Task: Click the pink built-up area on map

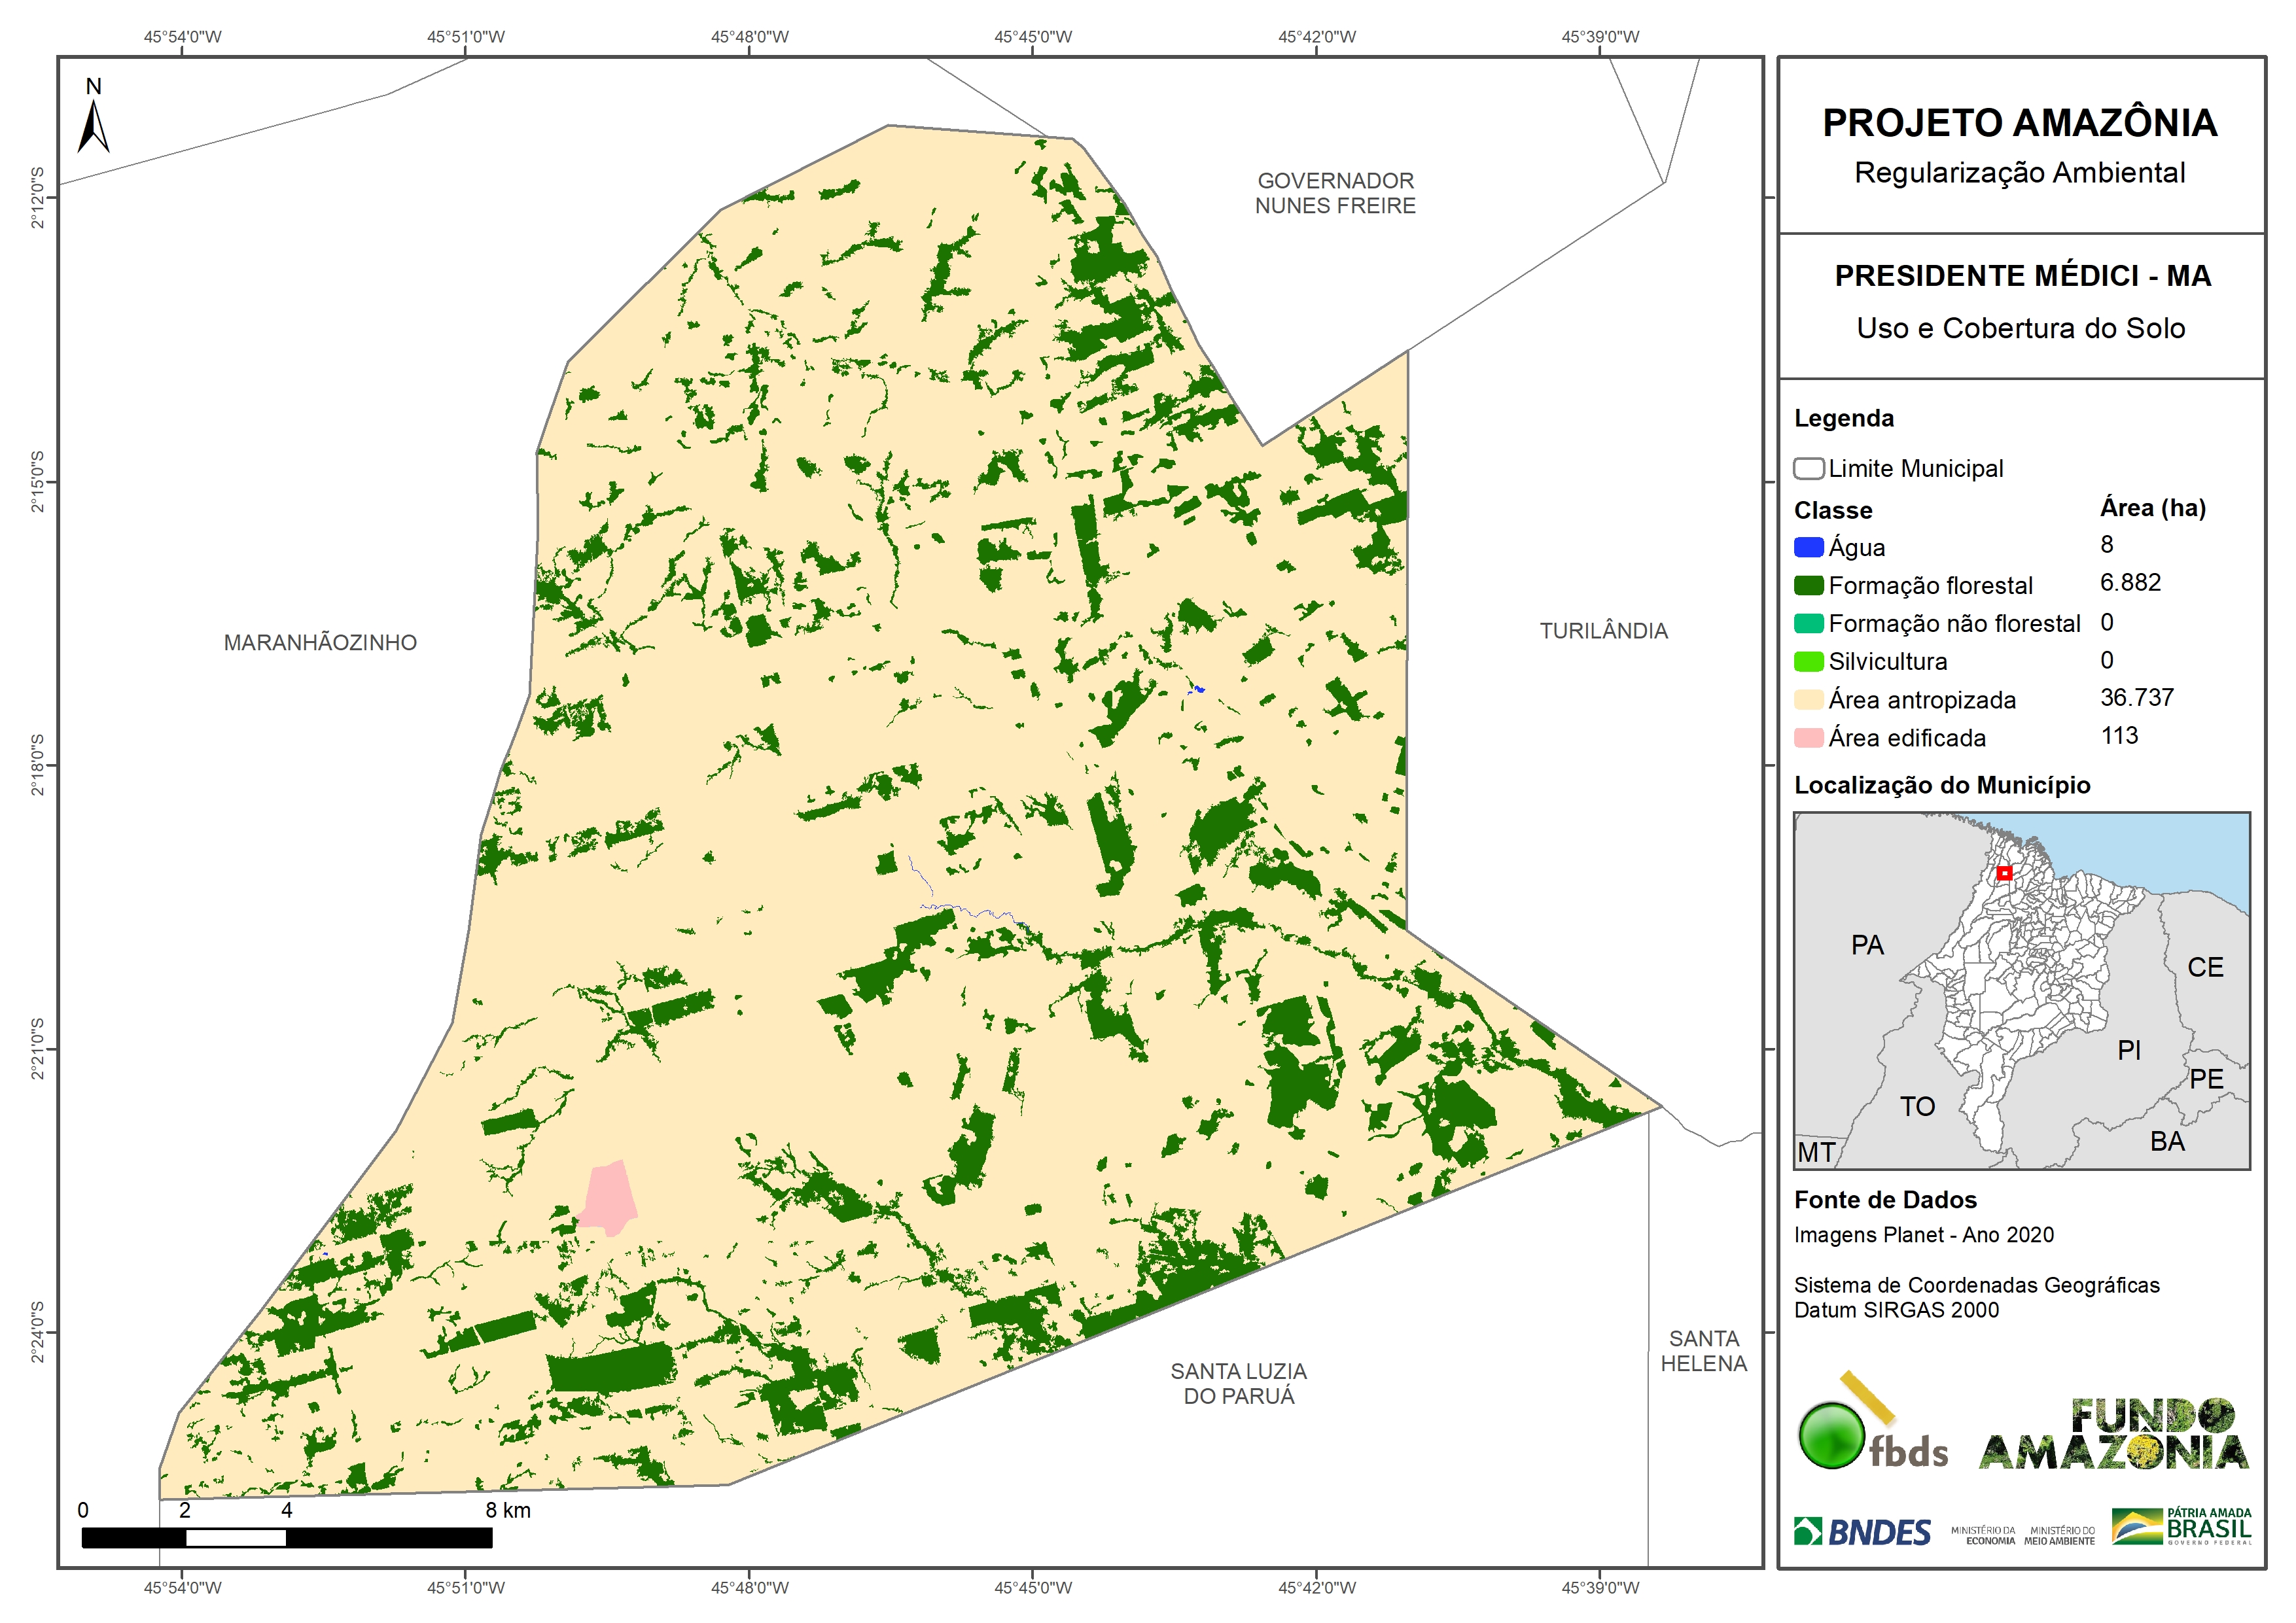Action: [609, 1197]
